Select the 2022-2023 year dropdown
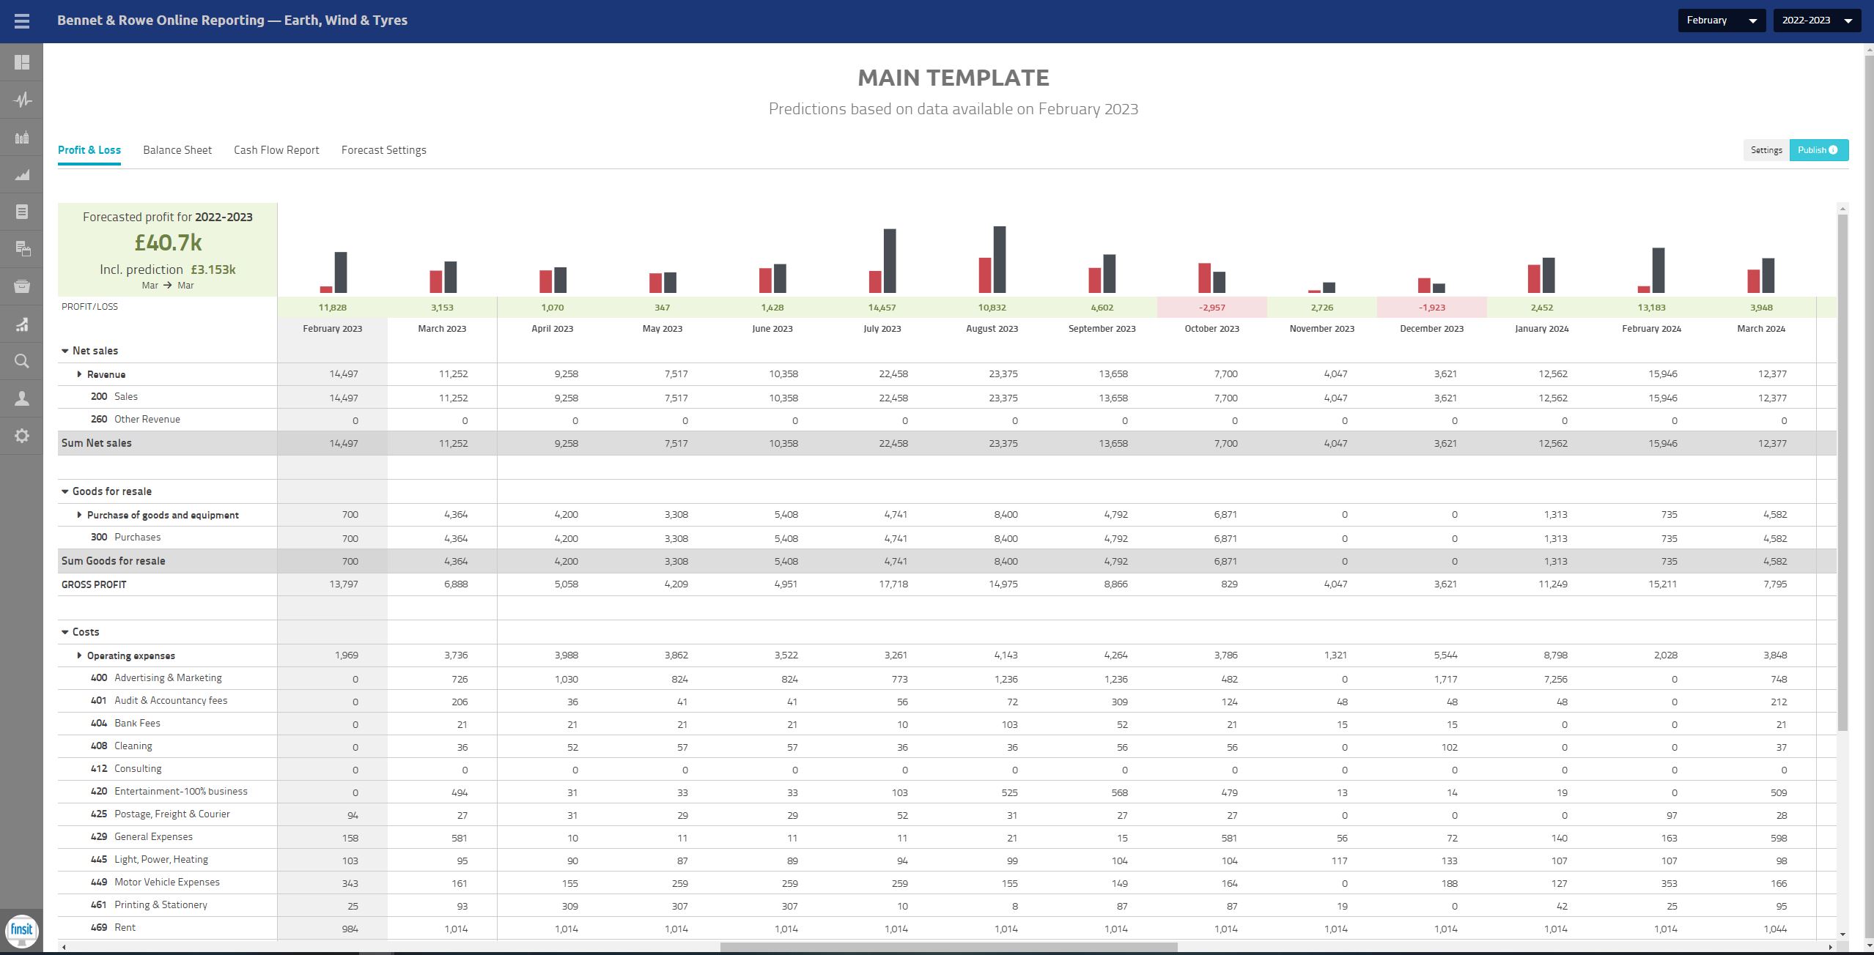The image size is (1874, 955). (x=1815, y=21)
